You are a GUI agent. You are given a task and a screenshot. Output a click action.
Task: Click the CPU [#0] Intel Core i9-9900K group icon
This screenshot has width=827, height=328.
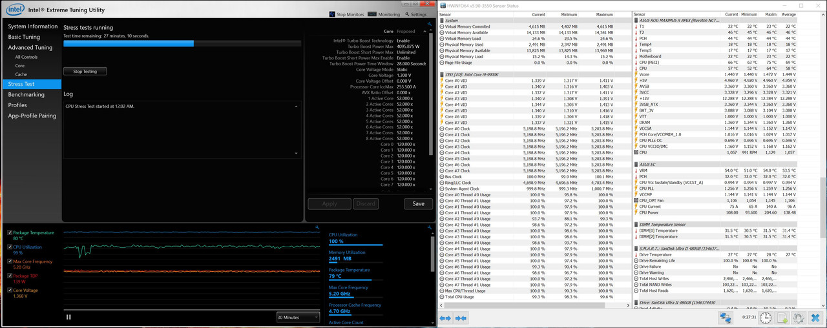coord(442,74)
